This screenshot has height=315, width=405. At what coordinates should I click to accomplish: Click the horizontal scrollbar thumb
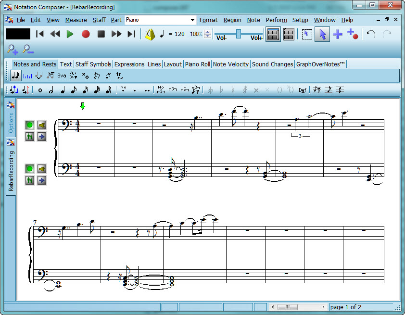[x=287, y=307]
